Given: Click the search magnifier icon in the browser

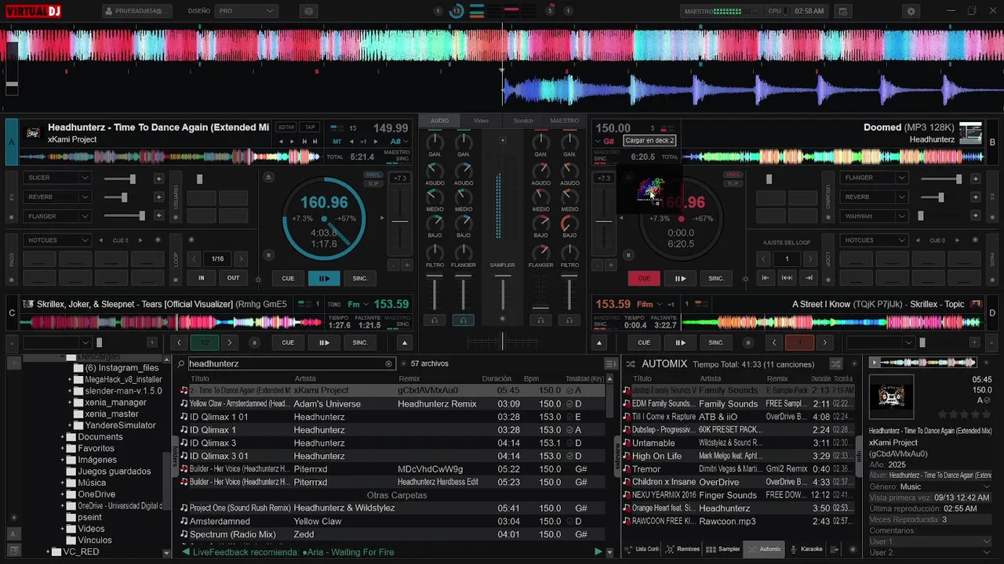Looking at the screenshot, I should point(181,363).
